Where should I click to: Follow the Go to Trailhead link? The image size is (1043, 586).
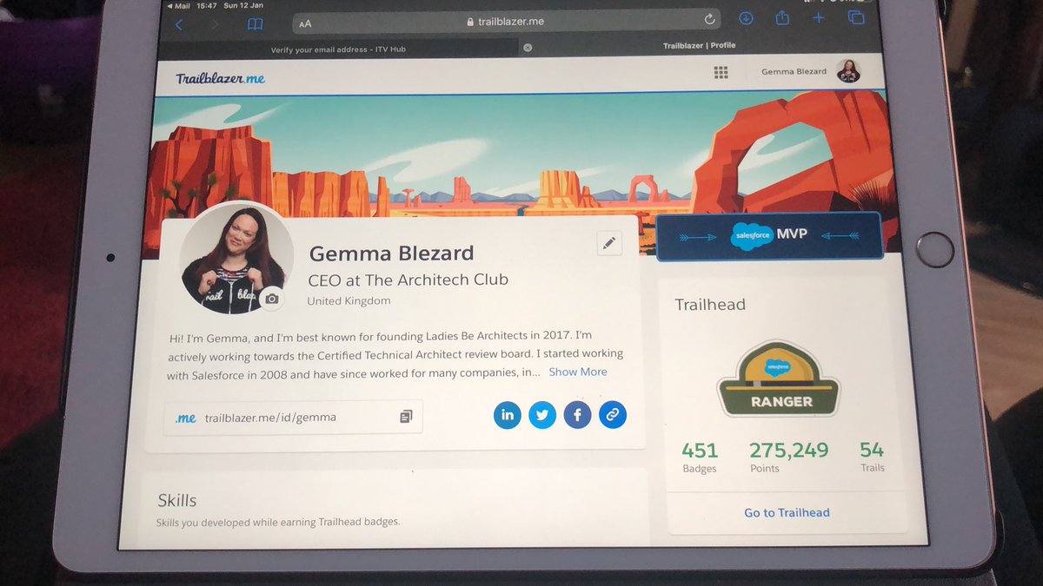[787, 512]
